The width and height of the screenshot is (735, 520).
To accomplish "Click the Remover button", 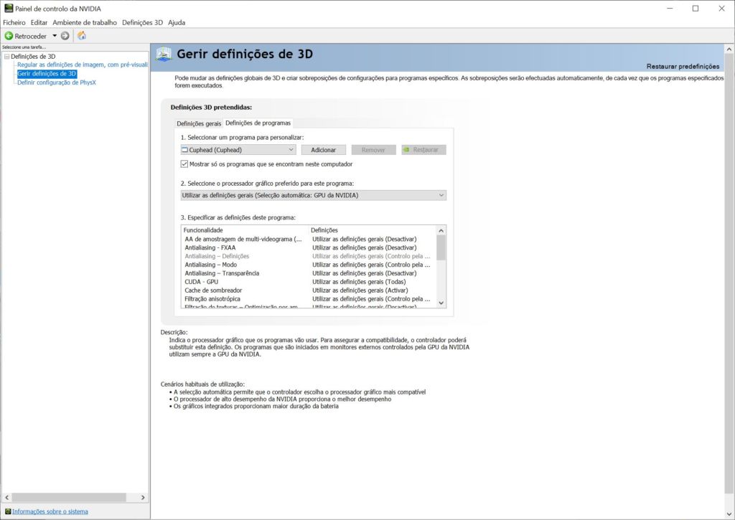I will point(373,150).
